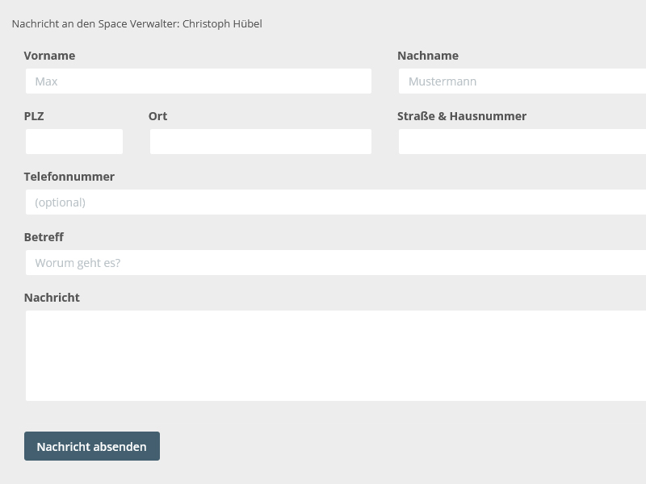Click the 'Straße & Hausnummer' label text

(x=461, y=116)
